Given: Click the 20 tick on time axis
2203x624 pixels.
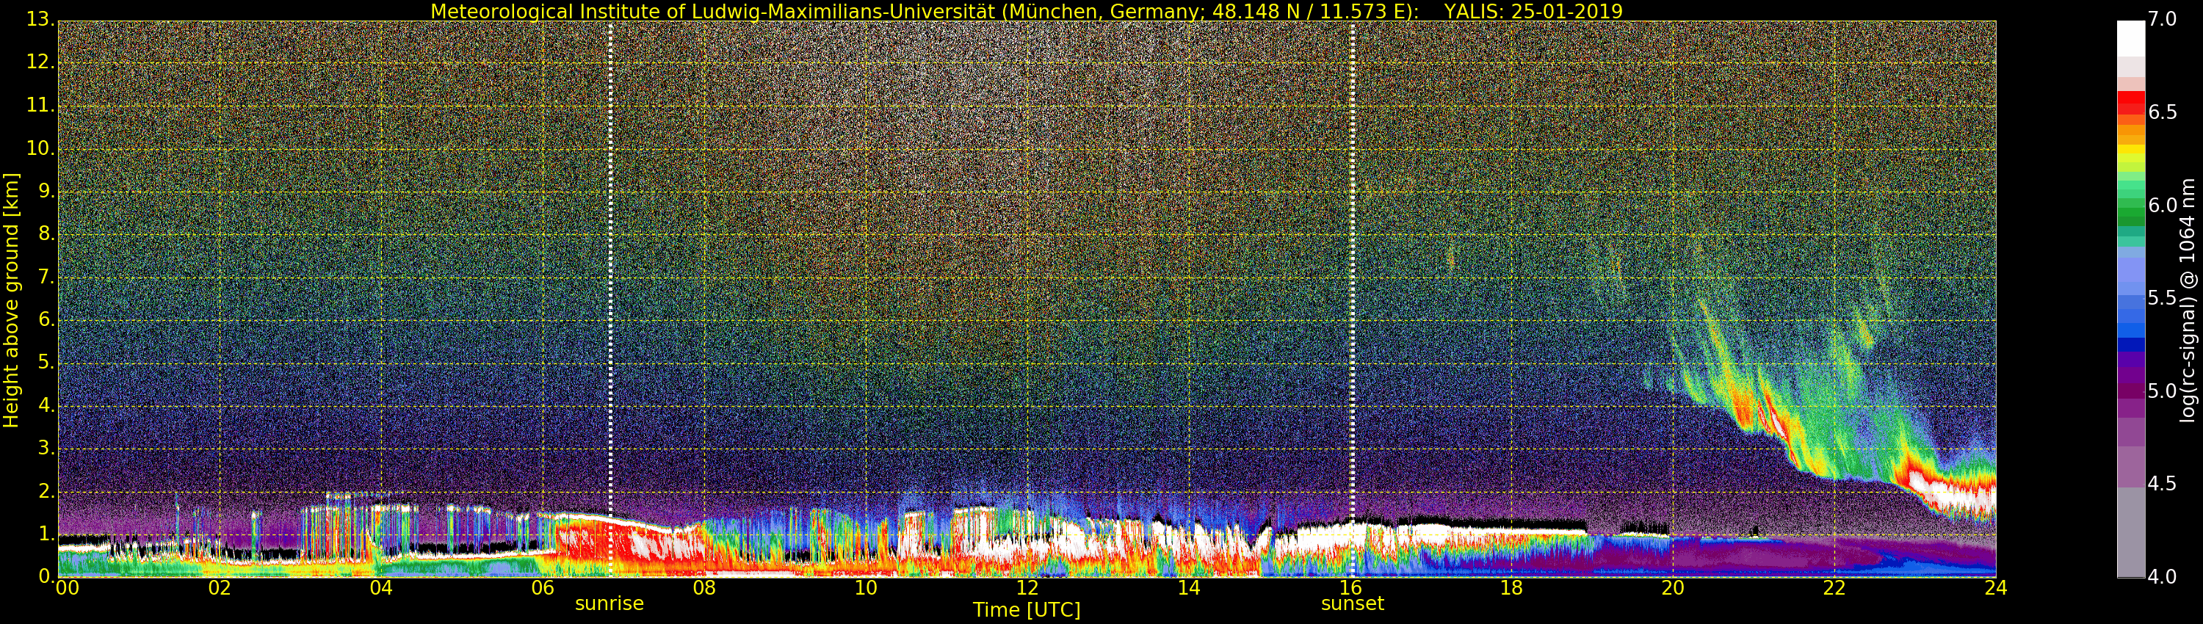Looking at the screenshot, I should (1673, 587).
